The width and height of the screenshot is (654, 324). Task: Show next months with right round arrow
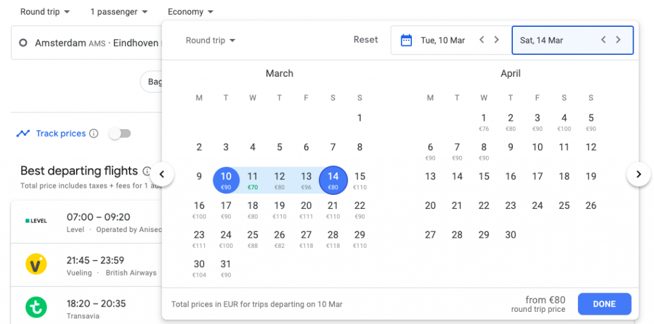click(639, 174)
